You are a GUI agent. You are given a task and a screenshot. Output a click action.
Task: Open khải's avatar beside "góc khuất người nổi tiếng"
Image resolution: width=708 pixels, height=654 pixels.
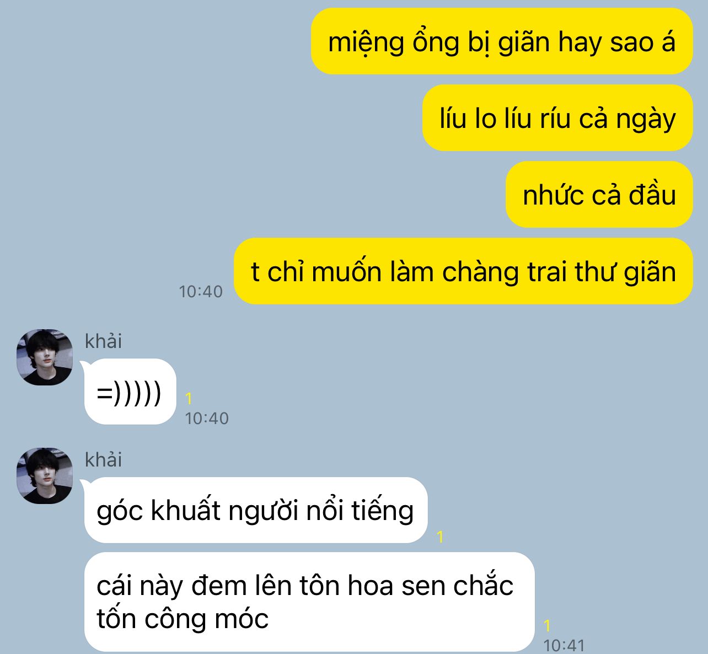click(45, 475)
